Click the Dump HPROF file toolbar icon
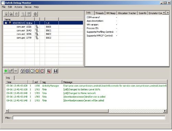The height and width of the screenshot is (131, 172). pos(11,14)
